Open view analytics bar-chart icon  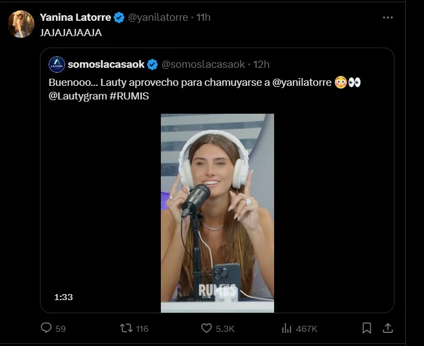(x=286, y=328)
